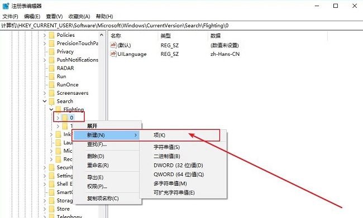Choose 导出(E) in the context menu

(107, 177)
